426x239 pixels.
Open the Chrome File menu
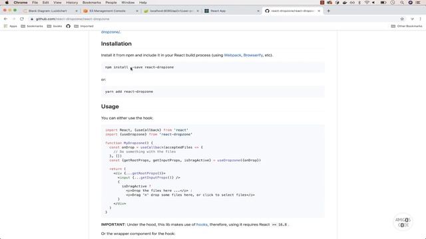point(35,3)
